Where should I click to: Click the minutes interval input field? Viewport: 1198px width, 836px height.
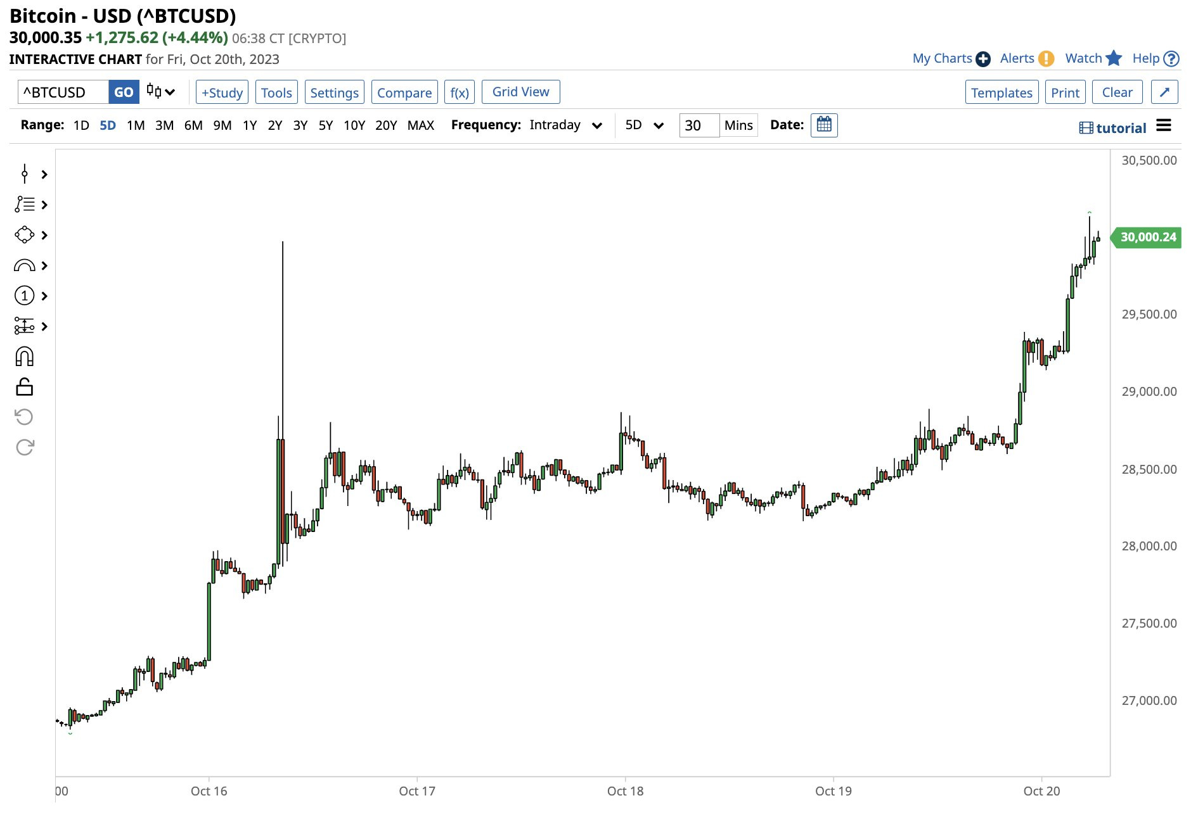699,125
